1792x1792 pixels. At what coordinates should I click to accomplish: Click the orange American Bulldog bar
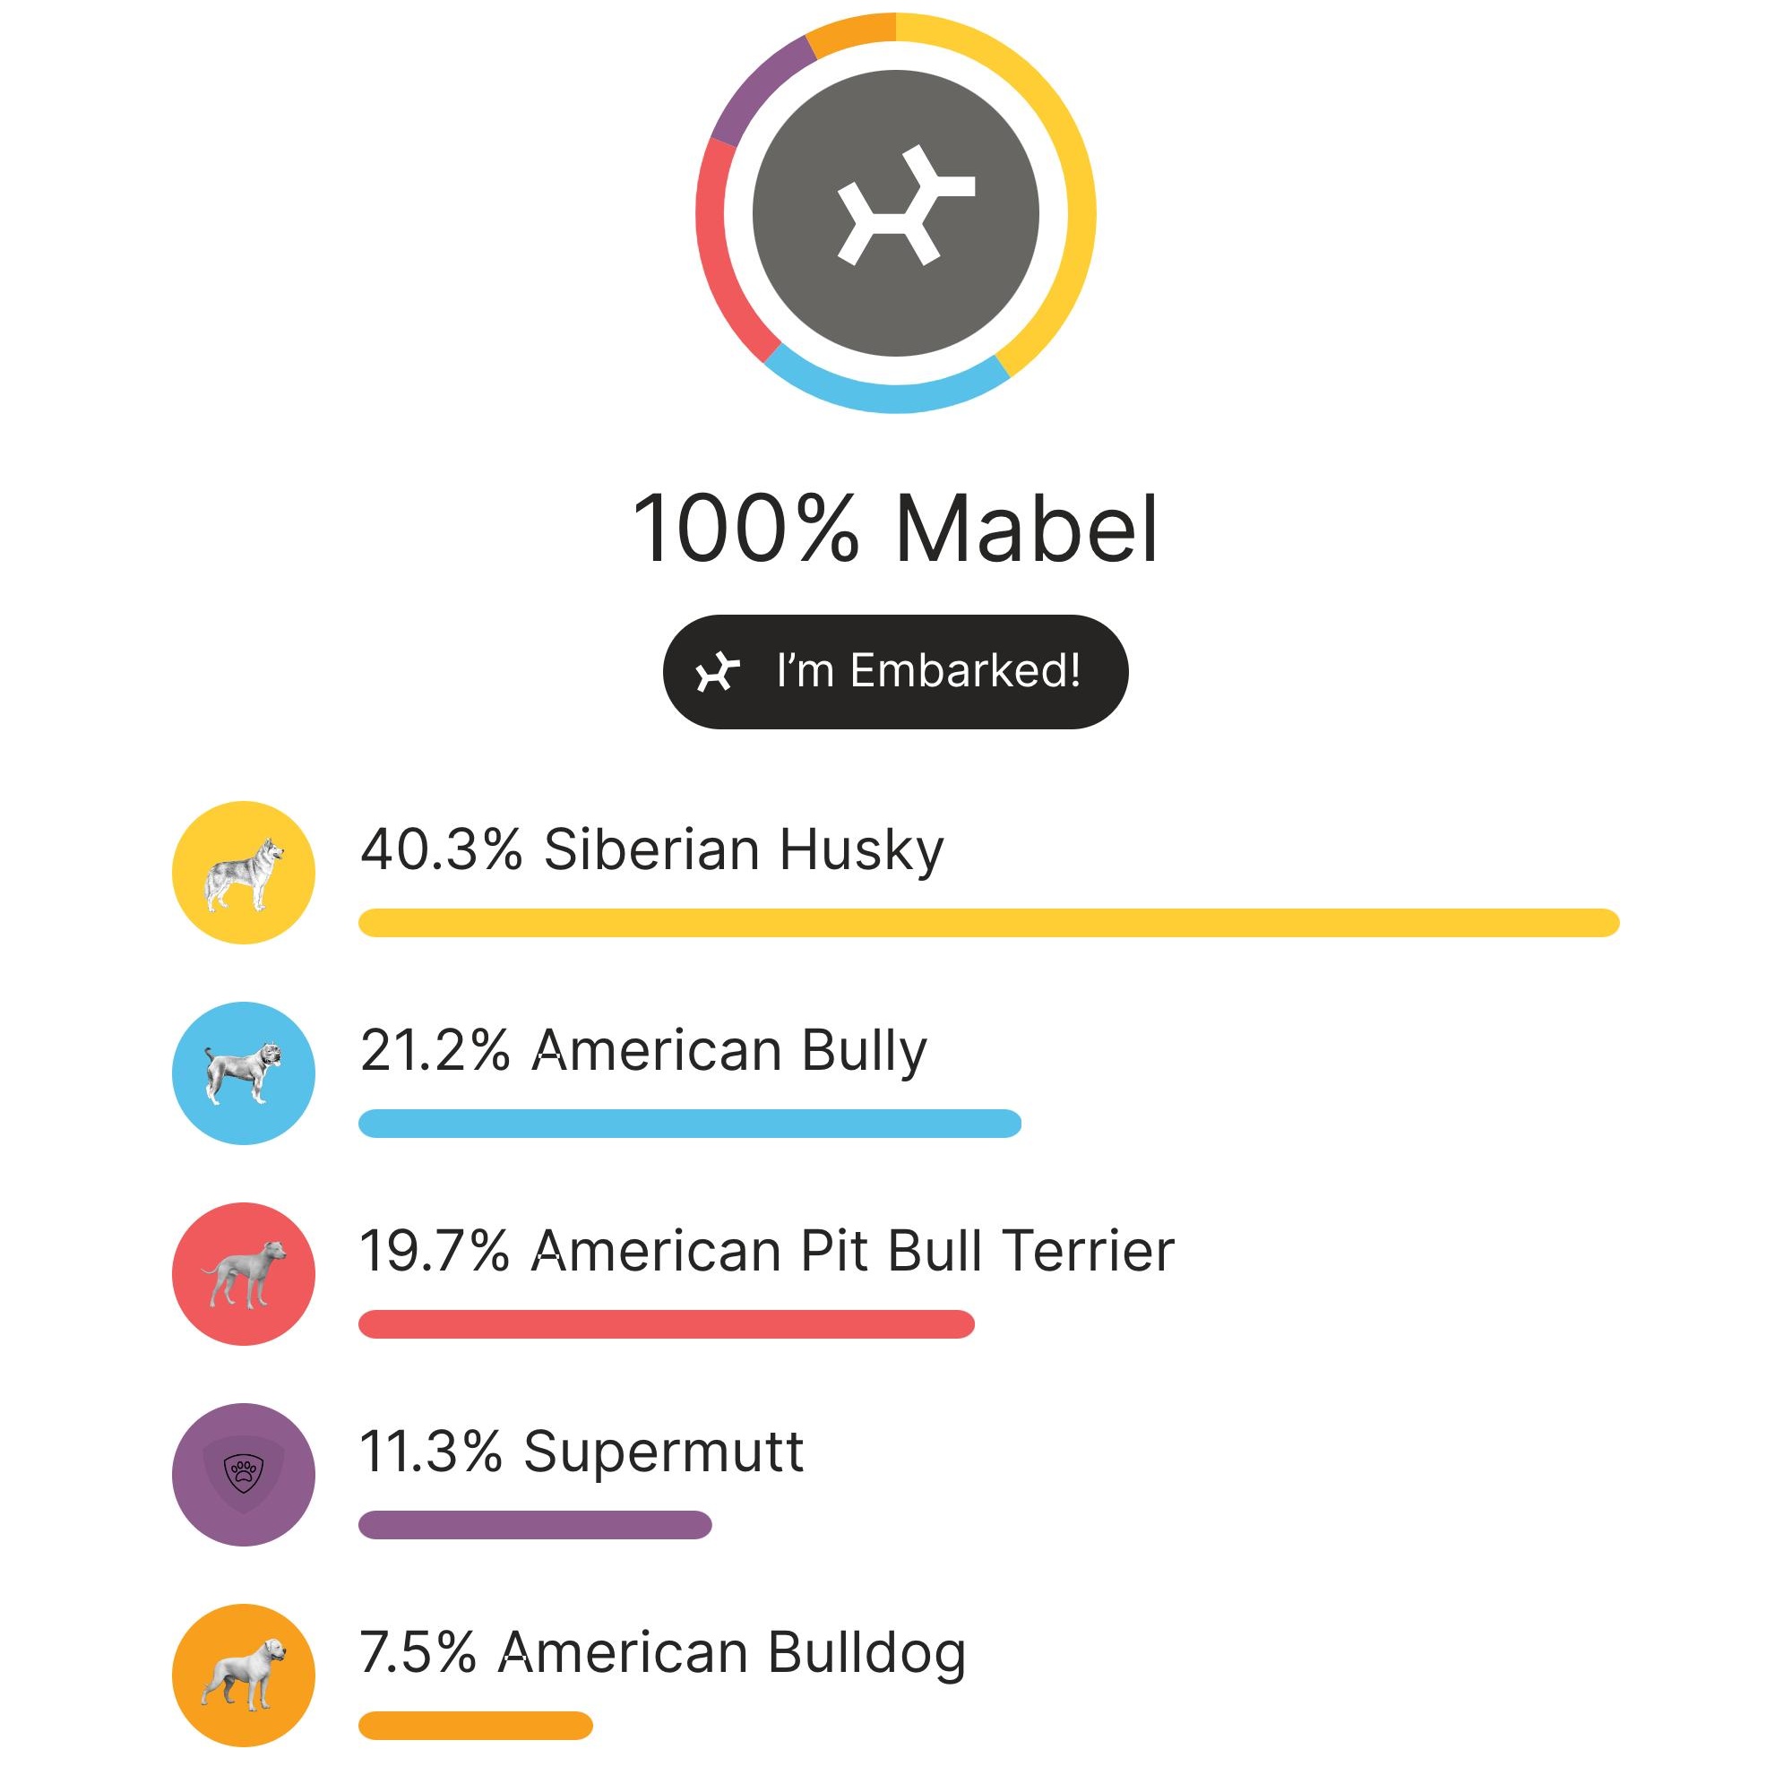tap(475, 1725)
